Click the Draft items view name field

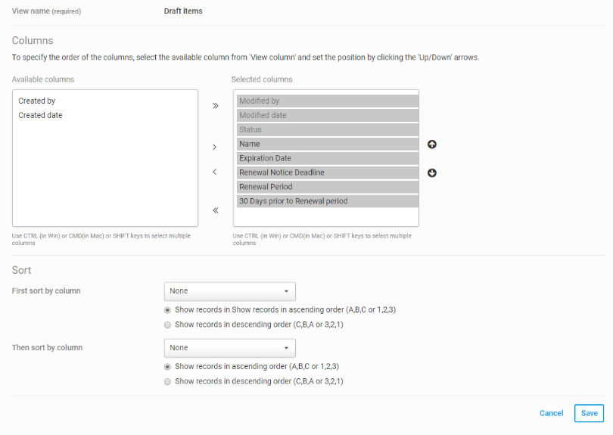point(183,11)
